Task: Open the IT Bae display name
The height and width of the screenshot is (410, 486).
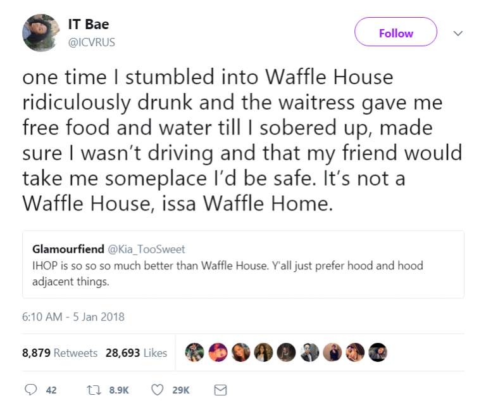Action: click(x=89, y=24)
